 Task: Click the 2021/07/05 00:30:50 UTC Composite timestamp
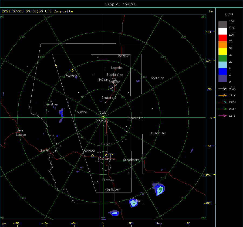(37, 11)
